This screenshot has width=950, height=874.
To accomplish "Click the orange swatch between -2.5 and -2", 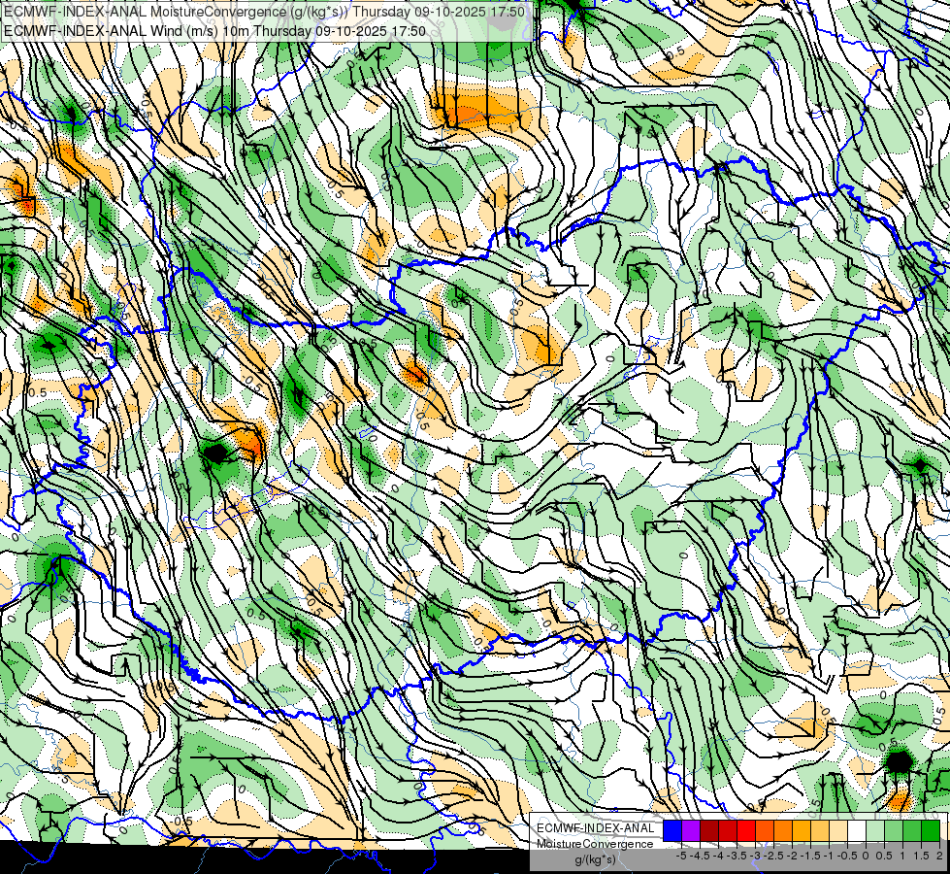I will tap(783, 830).
